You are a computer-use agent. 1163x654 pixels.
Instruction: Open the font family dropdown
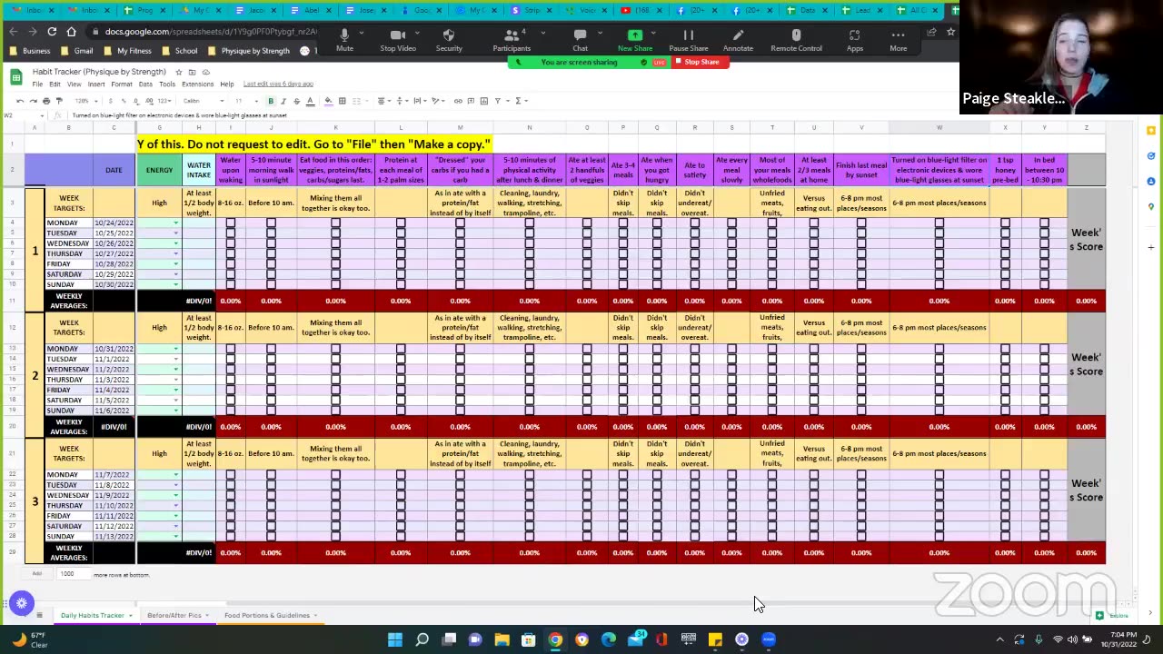point(202,101)
